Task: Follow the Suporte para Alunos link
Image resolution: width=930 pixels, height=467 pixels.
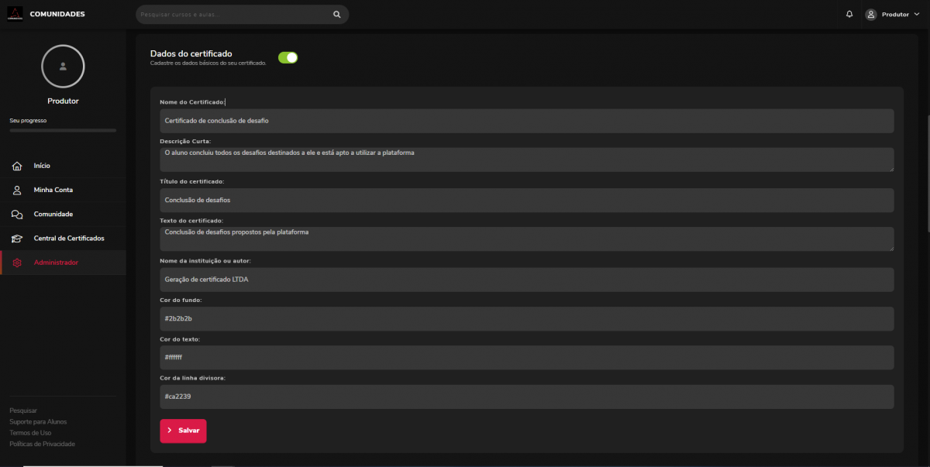Action: click(x=38, y=422)
